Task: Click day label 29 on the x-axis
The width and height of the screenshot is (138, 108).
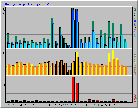Action: (121, 105)
